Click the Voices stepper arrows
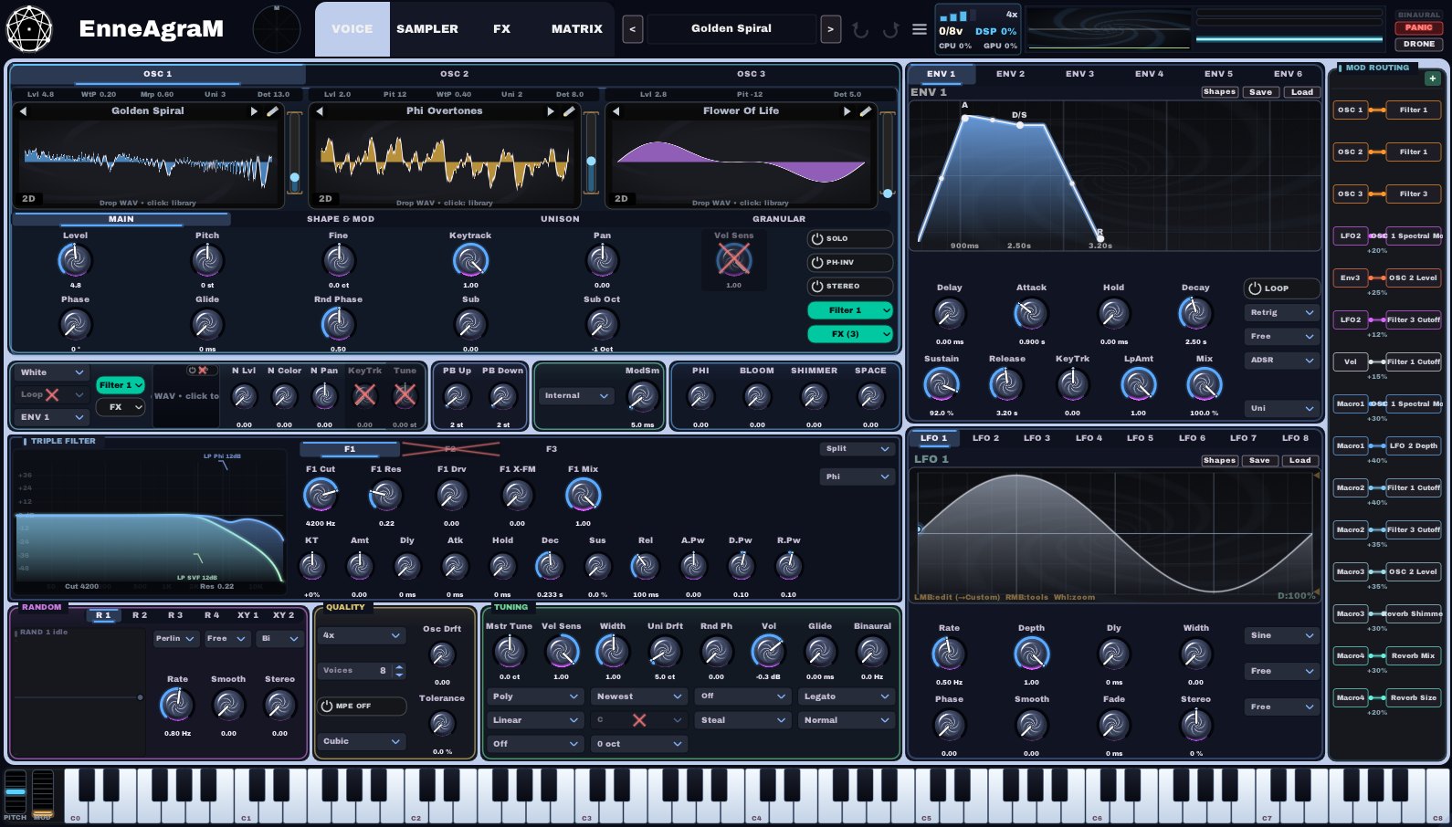1452x827 pixels. coord(399,671)
